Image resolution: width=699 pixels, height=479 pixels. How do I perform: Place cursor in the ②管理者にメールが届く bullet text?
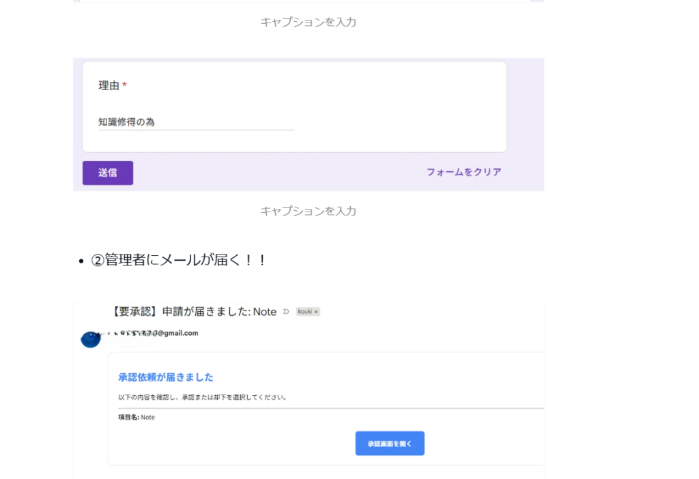point(179,260)
